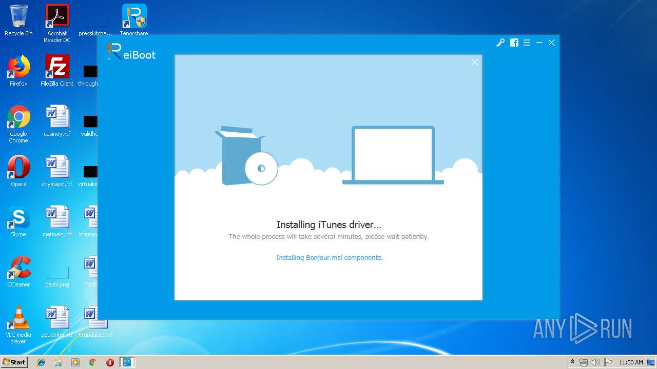Select the citymajor.rtf document
657x369 pixels.
57,171
